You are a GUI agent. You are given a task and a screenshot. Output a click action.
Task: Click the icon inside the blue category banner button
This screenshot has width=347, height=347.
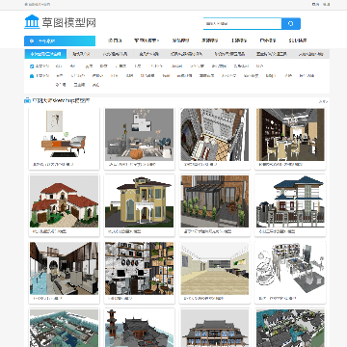(x=32, y=41)
